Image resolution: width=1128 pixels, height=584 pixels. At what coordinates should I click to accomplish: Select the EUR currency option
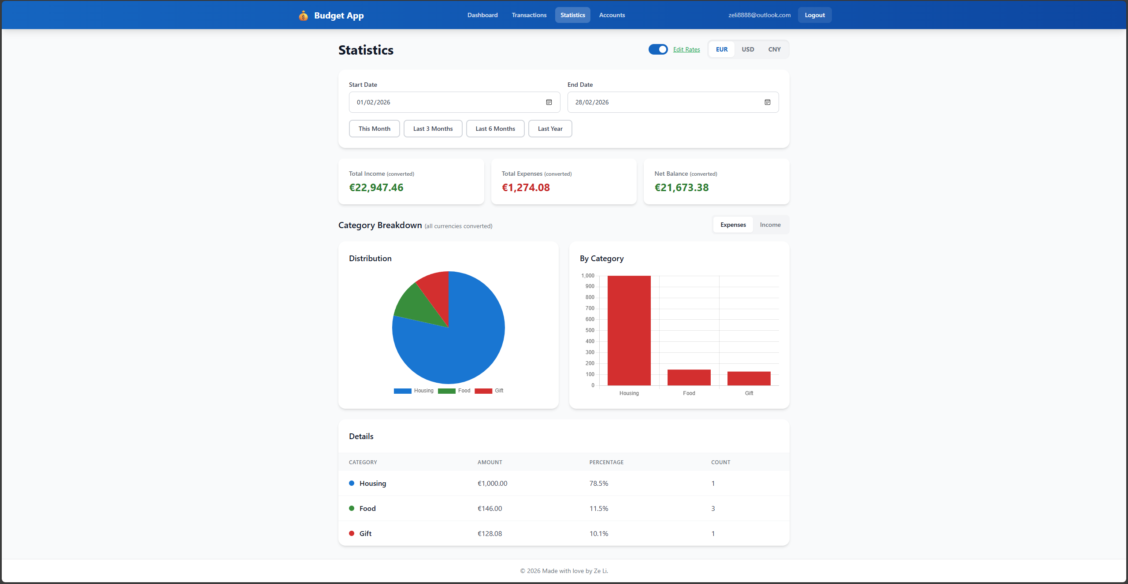[722, 49]
